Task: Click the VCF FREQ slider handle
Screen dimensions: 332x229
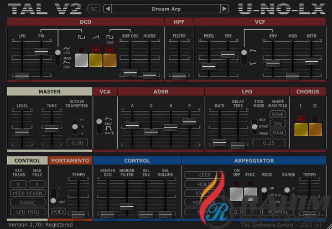Action: pyautogui.click(x=209, y=66)
